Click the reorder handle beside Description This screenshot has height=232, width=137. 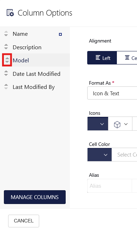coord(6,47)
